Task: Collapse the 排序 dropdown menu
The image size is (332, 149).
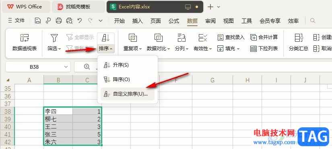Action: [x=111, y=49]
